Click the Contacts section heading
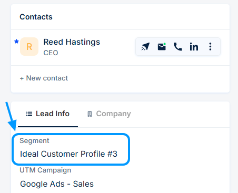 (x=36, y=17)
